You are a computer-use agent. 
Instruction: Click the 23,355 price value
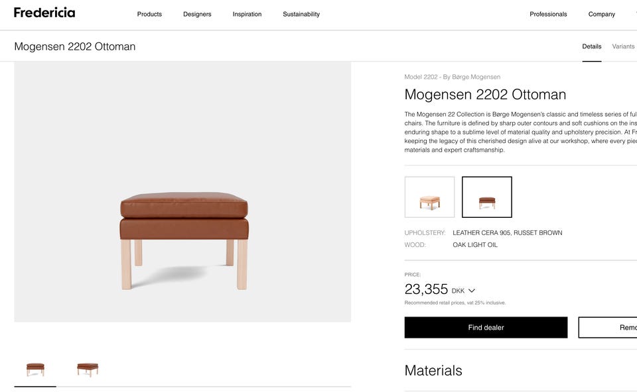(x=426, y=289)
